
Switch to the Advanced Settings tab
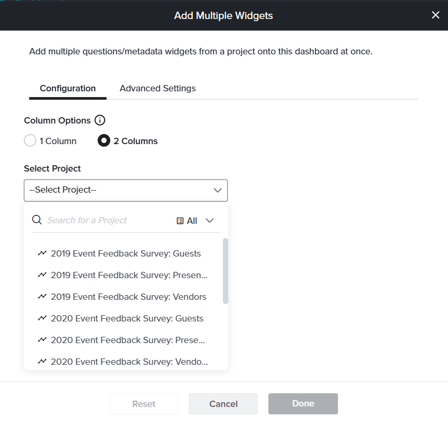click(x=158, y=89)
